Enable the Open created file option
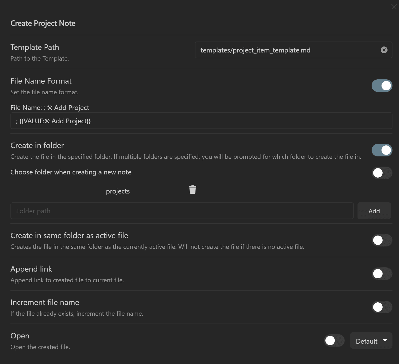The image size is (399, 364). point(334,340)
